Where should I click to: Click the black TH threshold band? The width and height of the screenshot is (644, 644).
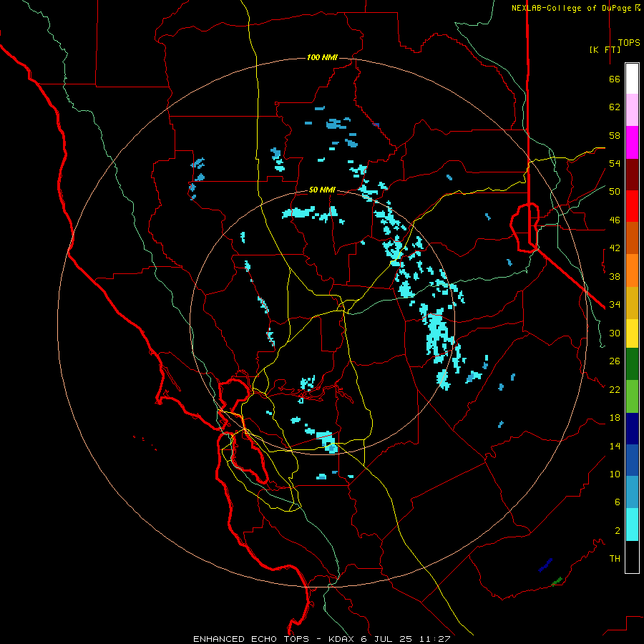632,557
